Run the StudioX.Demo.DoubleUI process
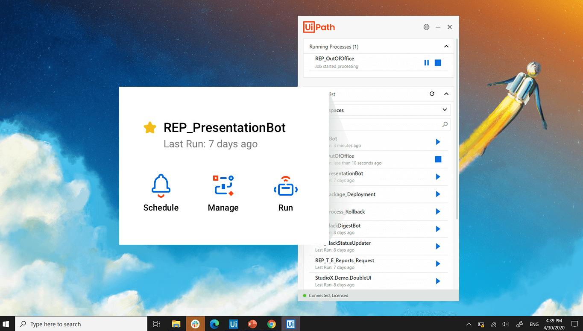 [438, 281]
